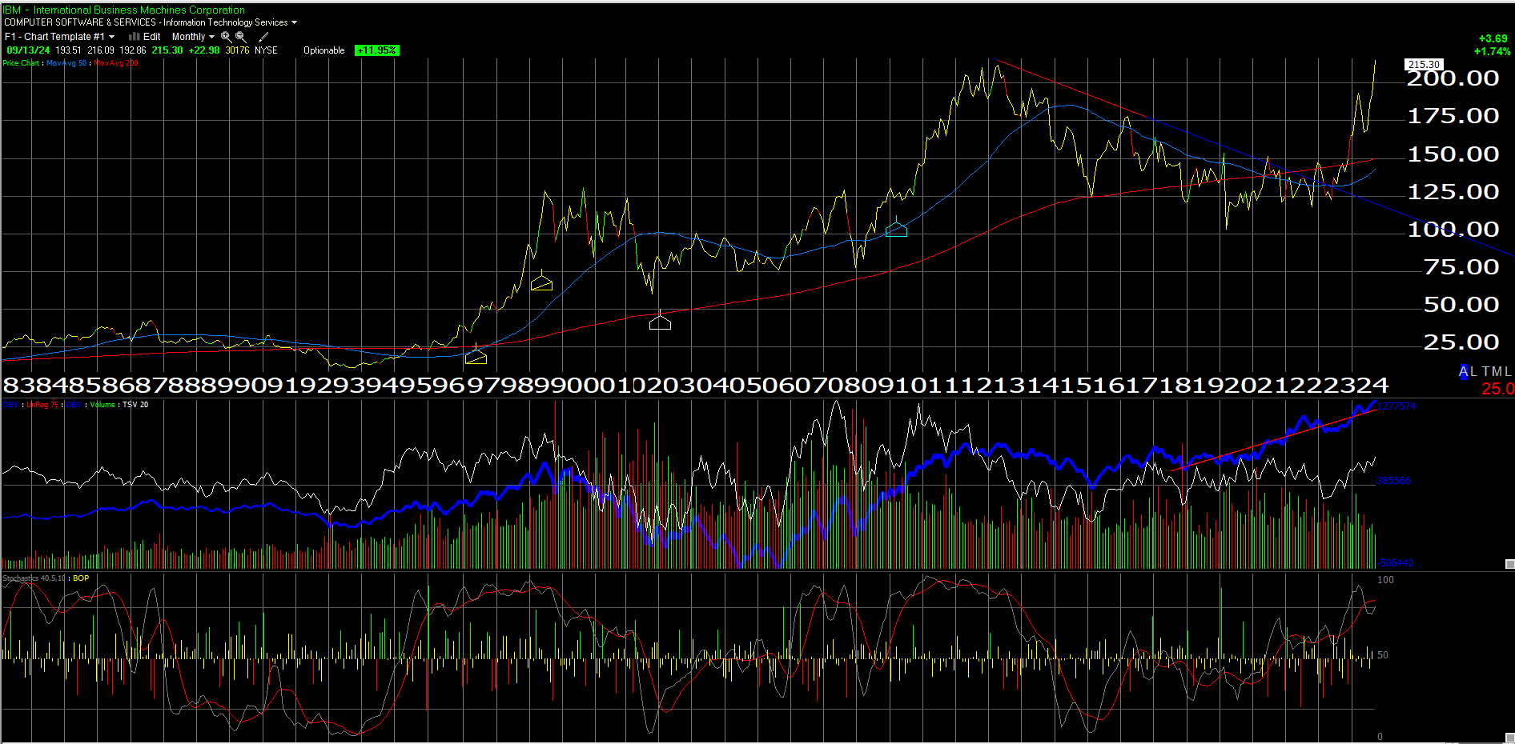Image resolution: width=1515 pixels, height=744 pixels.
Task: Click the -506442 OBV scale value
Action: point(1395,563)
